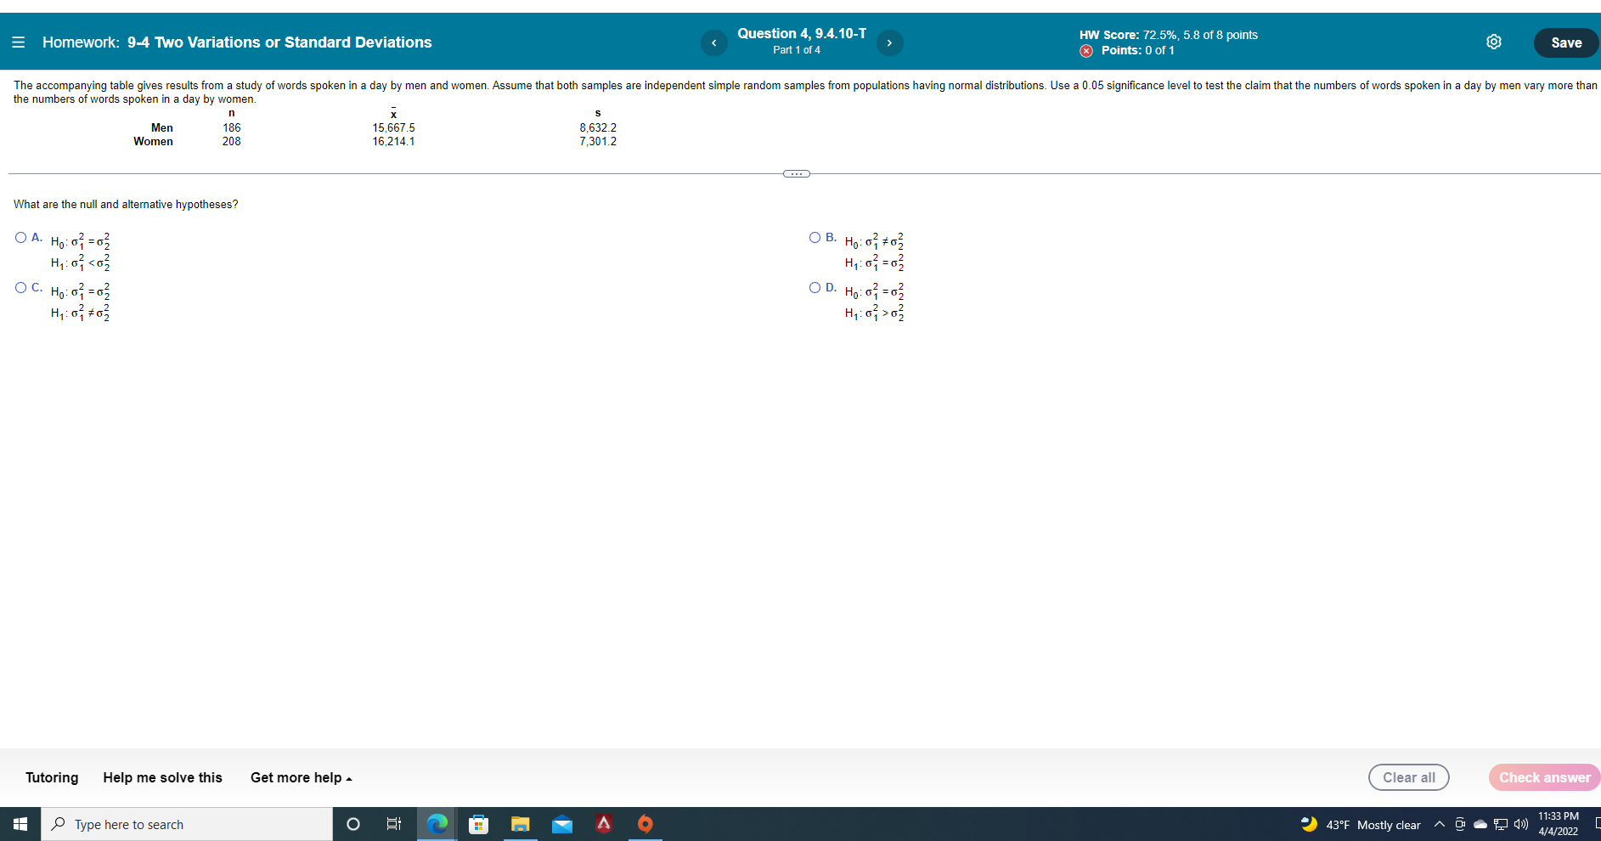Launch Microsoft Edge from the taskbar
The height and width of the screenshot is (841, 1601).
[x=437, y=823]
